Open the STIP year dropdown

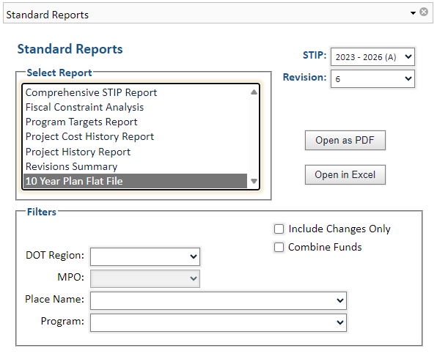tap(372, 57)
